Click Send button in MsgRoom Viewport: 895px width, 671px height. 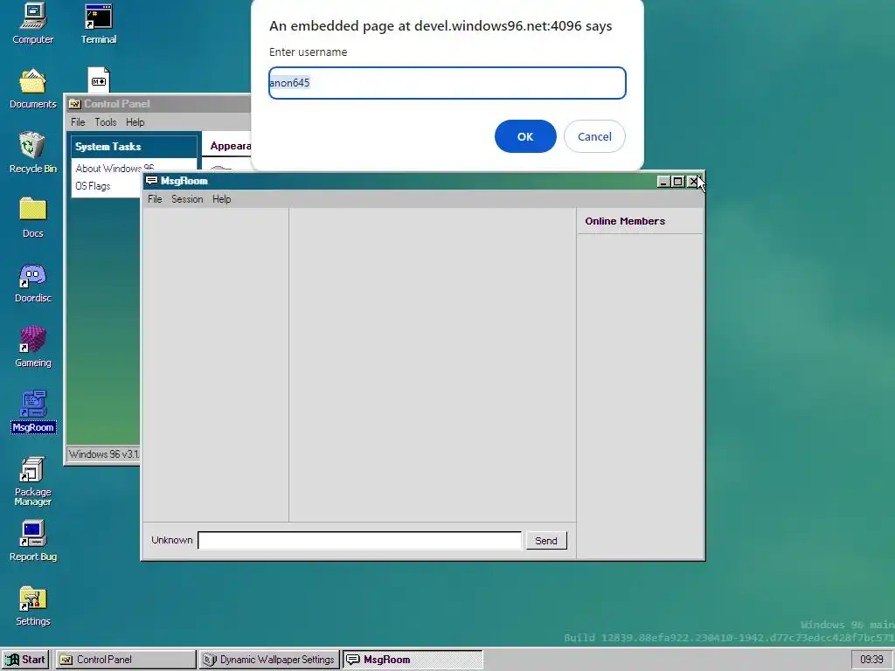click(x=545, y=540)
